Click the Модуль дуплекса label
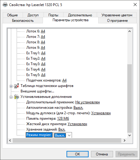This screenshot has width=140, height=160. click(x=58, y=113)
